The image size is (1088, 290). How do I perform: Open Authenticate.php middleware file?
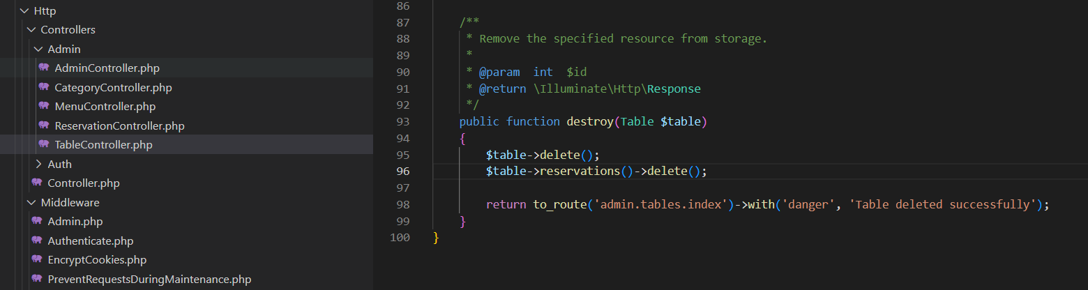click(x=91, y=241)
